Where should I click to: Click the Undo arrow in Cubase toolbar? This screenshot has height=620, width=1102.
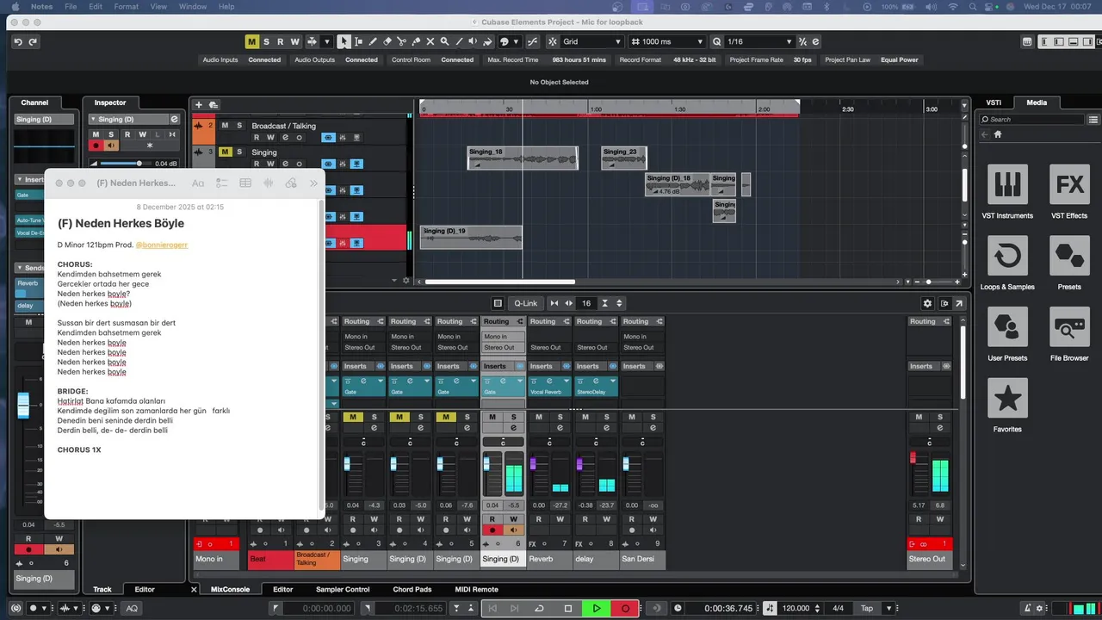click(18, 41)
